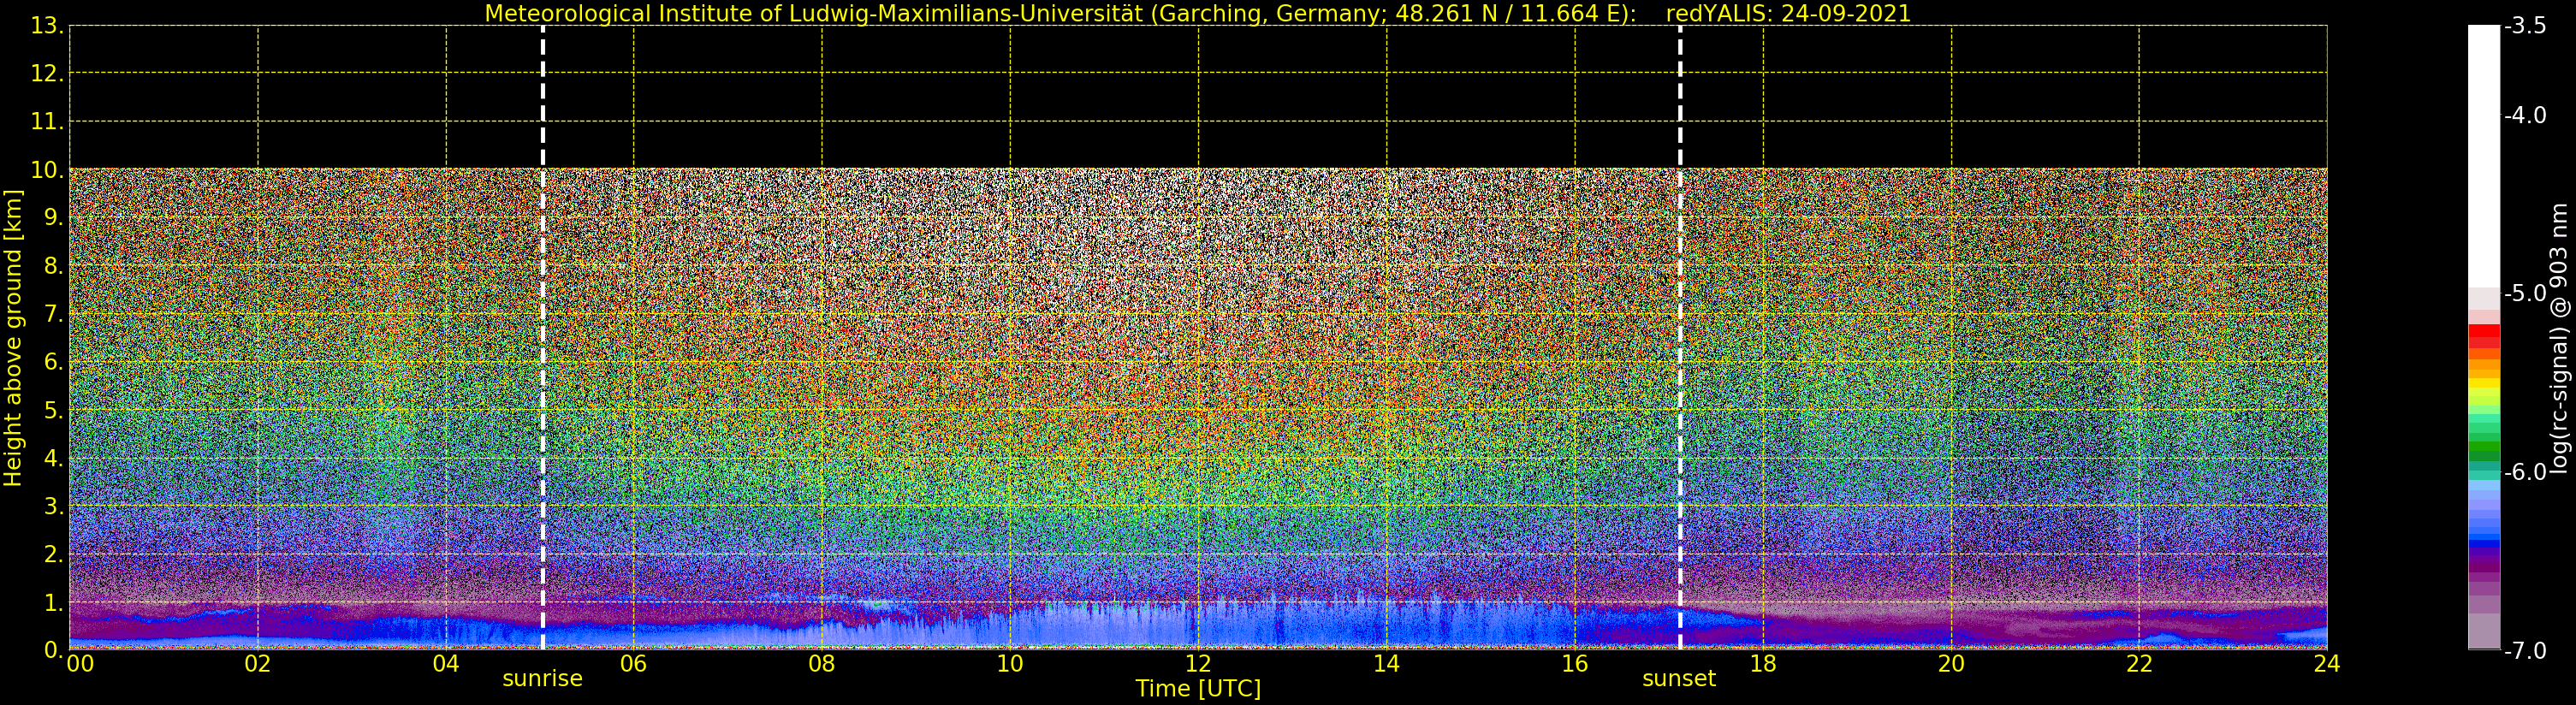Viewport: 2576px width, 705px height.
Task: Click the "-7.0" colorbar tick label
Action: click(2525, 651)
